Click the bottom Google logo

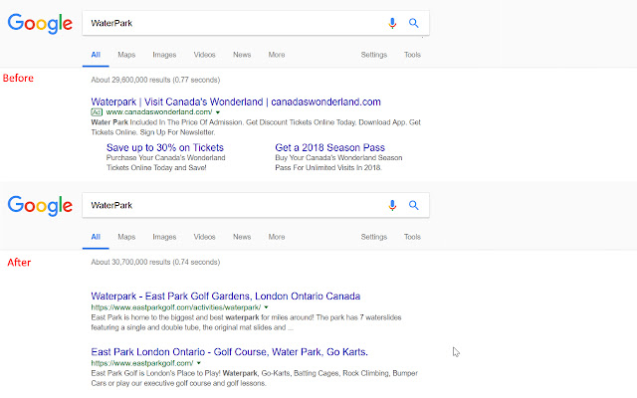pos(39,206)
